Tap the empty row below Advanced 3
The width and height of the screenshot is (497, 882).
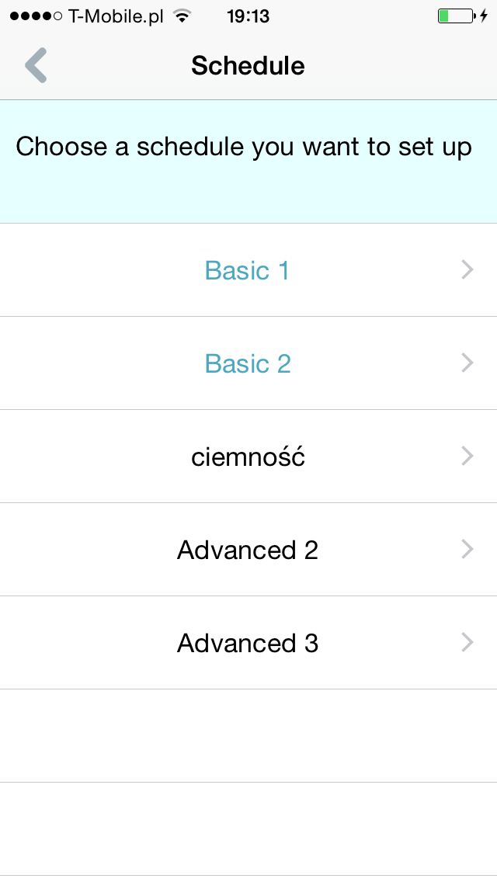coord(248,736)
